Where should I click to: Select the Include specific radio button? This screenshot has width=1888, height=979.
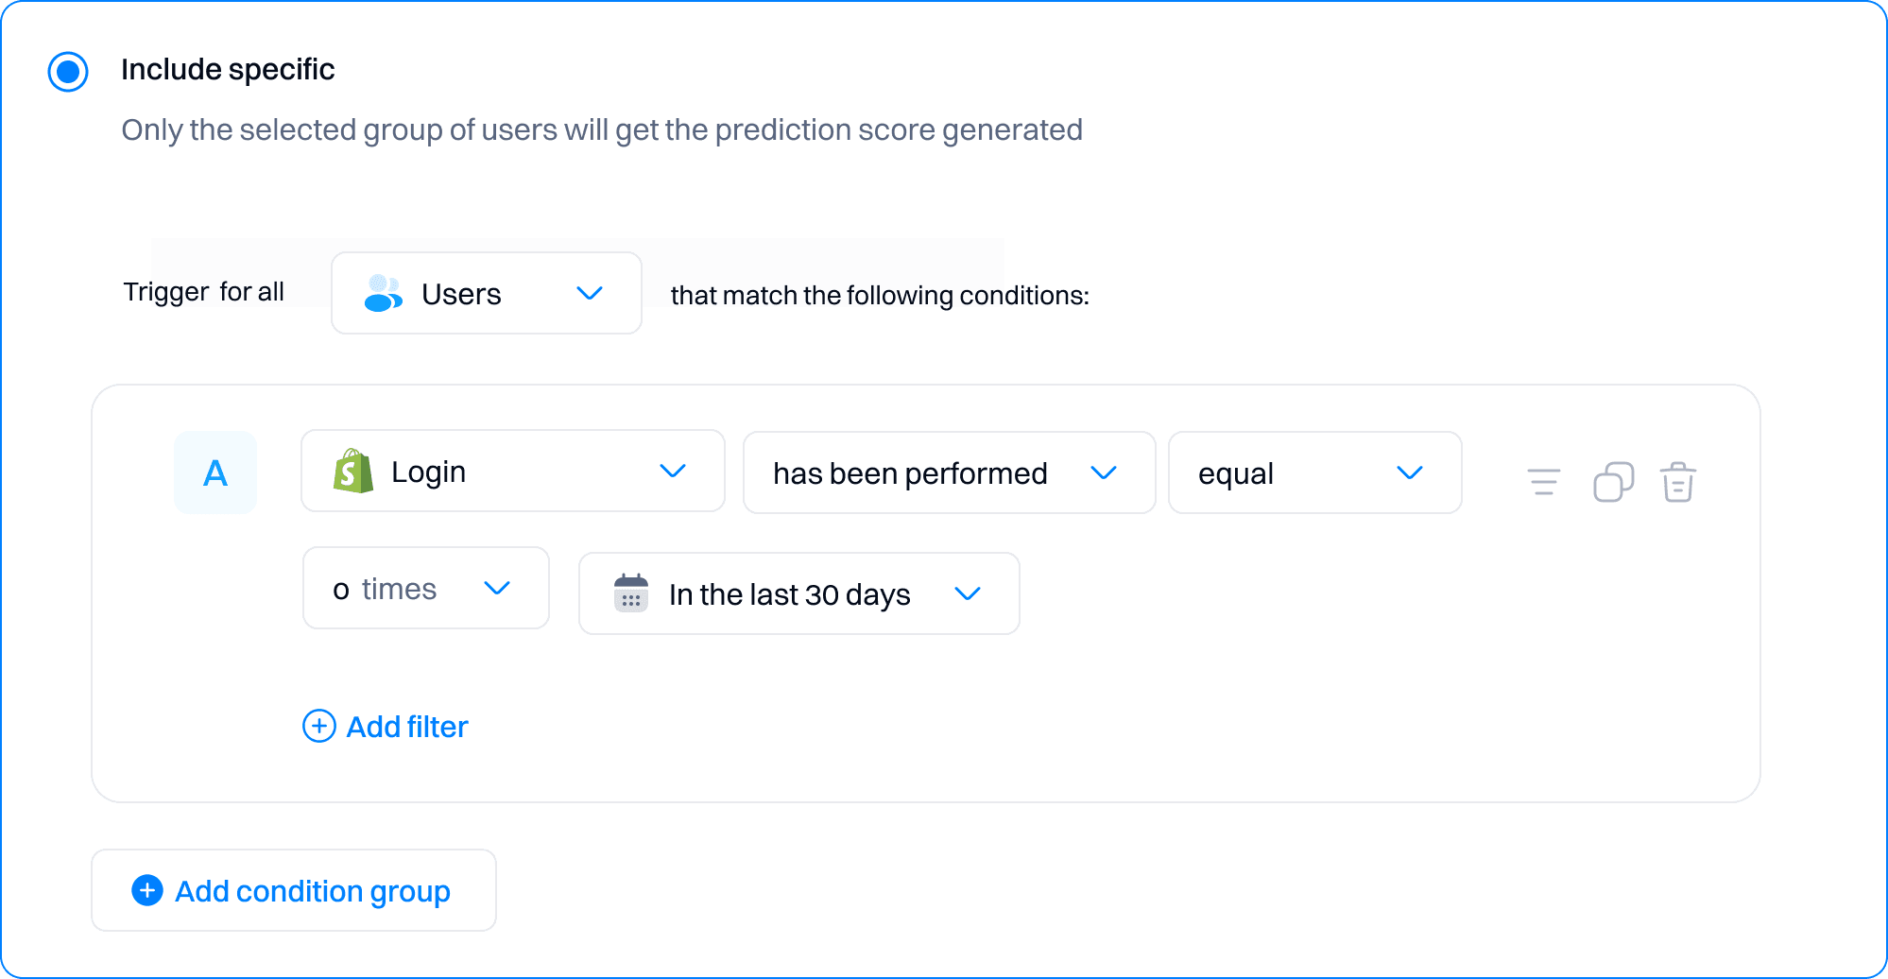coord(67,70)
